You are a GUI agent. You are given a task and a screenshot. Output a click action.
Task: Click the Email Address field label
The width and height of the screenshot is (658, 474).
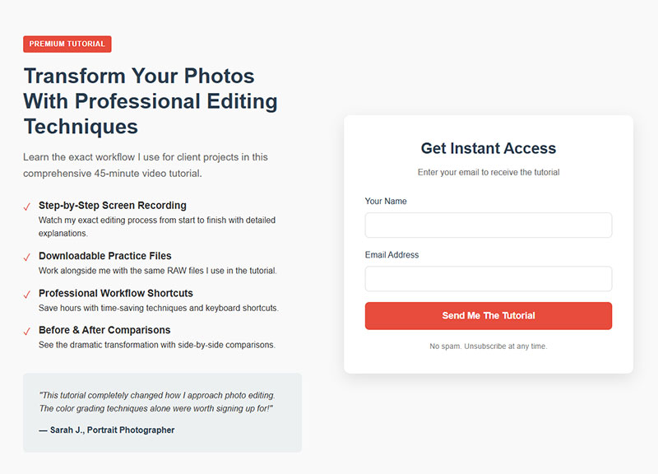pos(391,254)
